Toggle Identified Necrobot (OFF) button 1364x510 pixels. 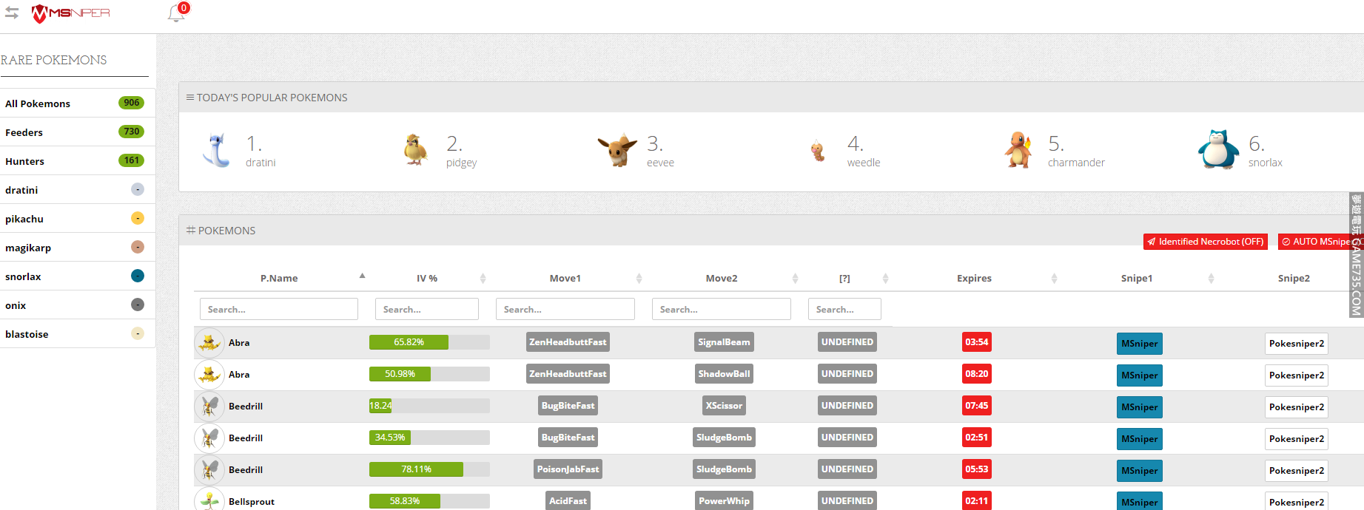(x=1205, y=242)
